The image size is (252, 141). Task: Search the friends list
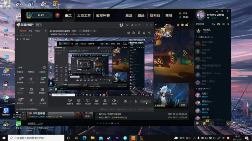pyautogui.click(x=228, y=24)
